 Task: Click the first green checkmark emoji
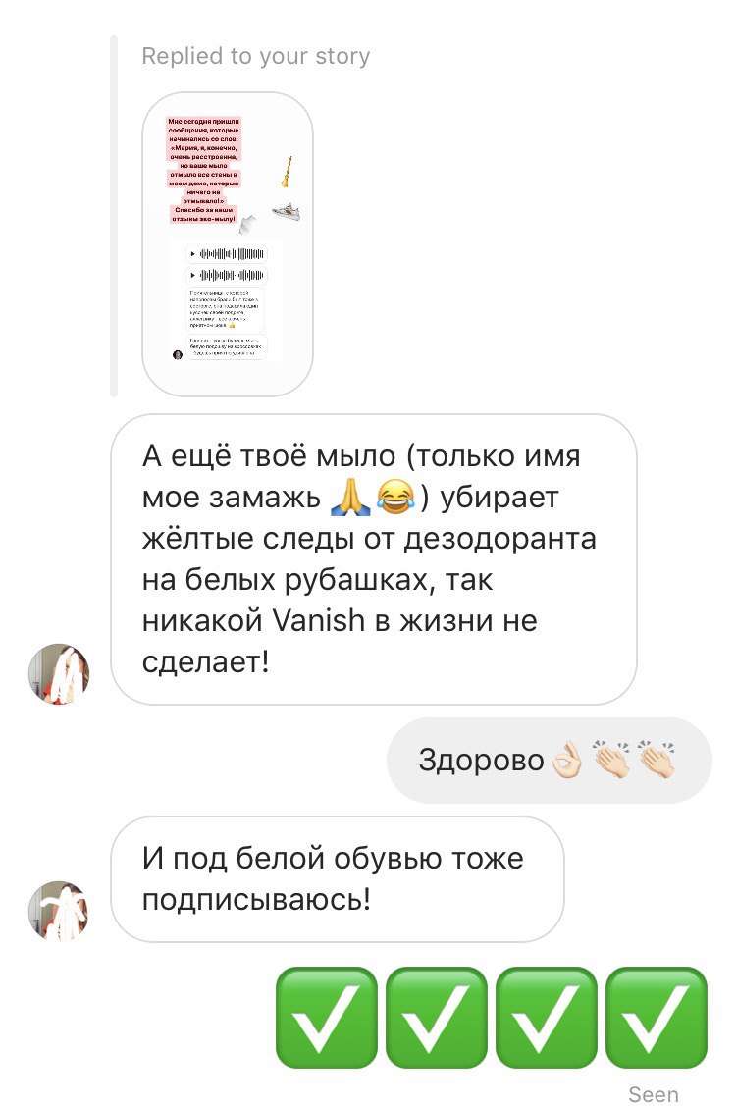pyautogui.click(x=326, y=1017)
